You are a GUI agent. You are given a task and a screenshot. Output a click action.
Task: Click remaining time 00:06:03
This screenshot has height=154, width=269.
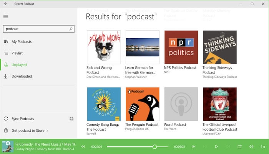point(179,147)
